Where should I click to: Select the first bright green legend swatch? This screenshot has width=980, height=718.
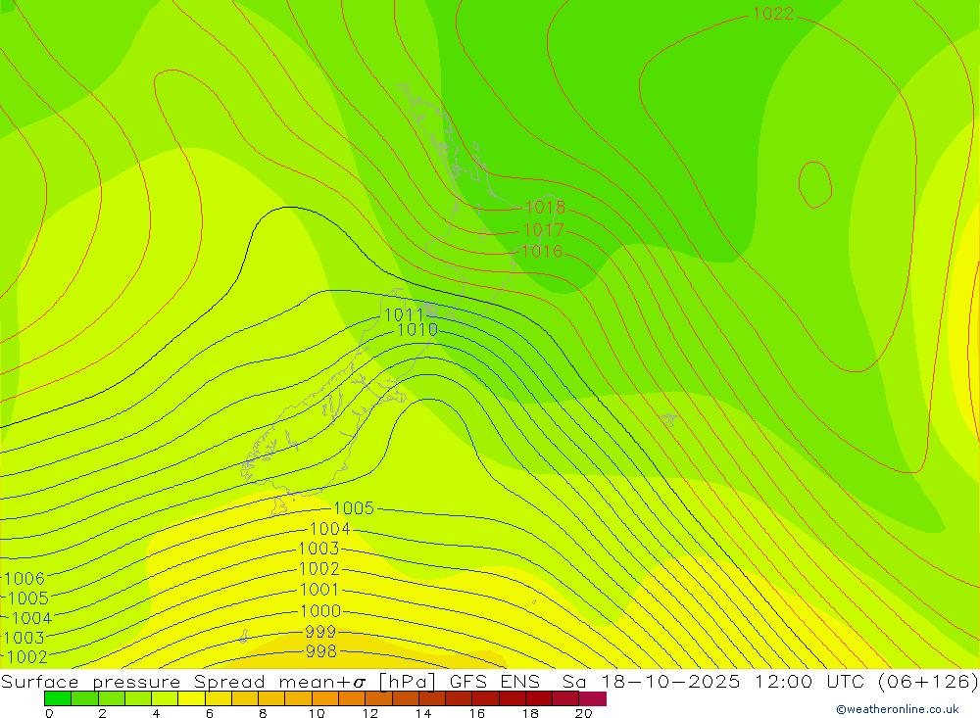click(58, 698)
